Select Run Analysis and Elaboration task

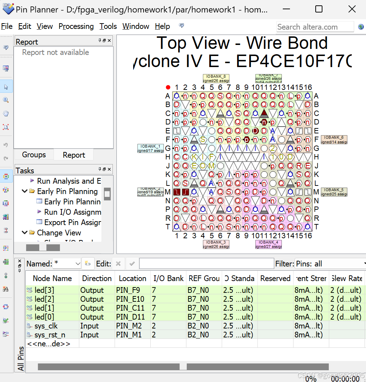[69, 181]
